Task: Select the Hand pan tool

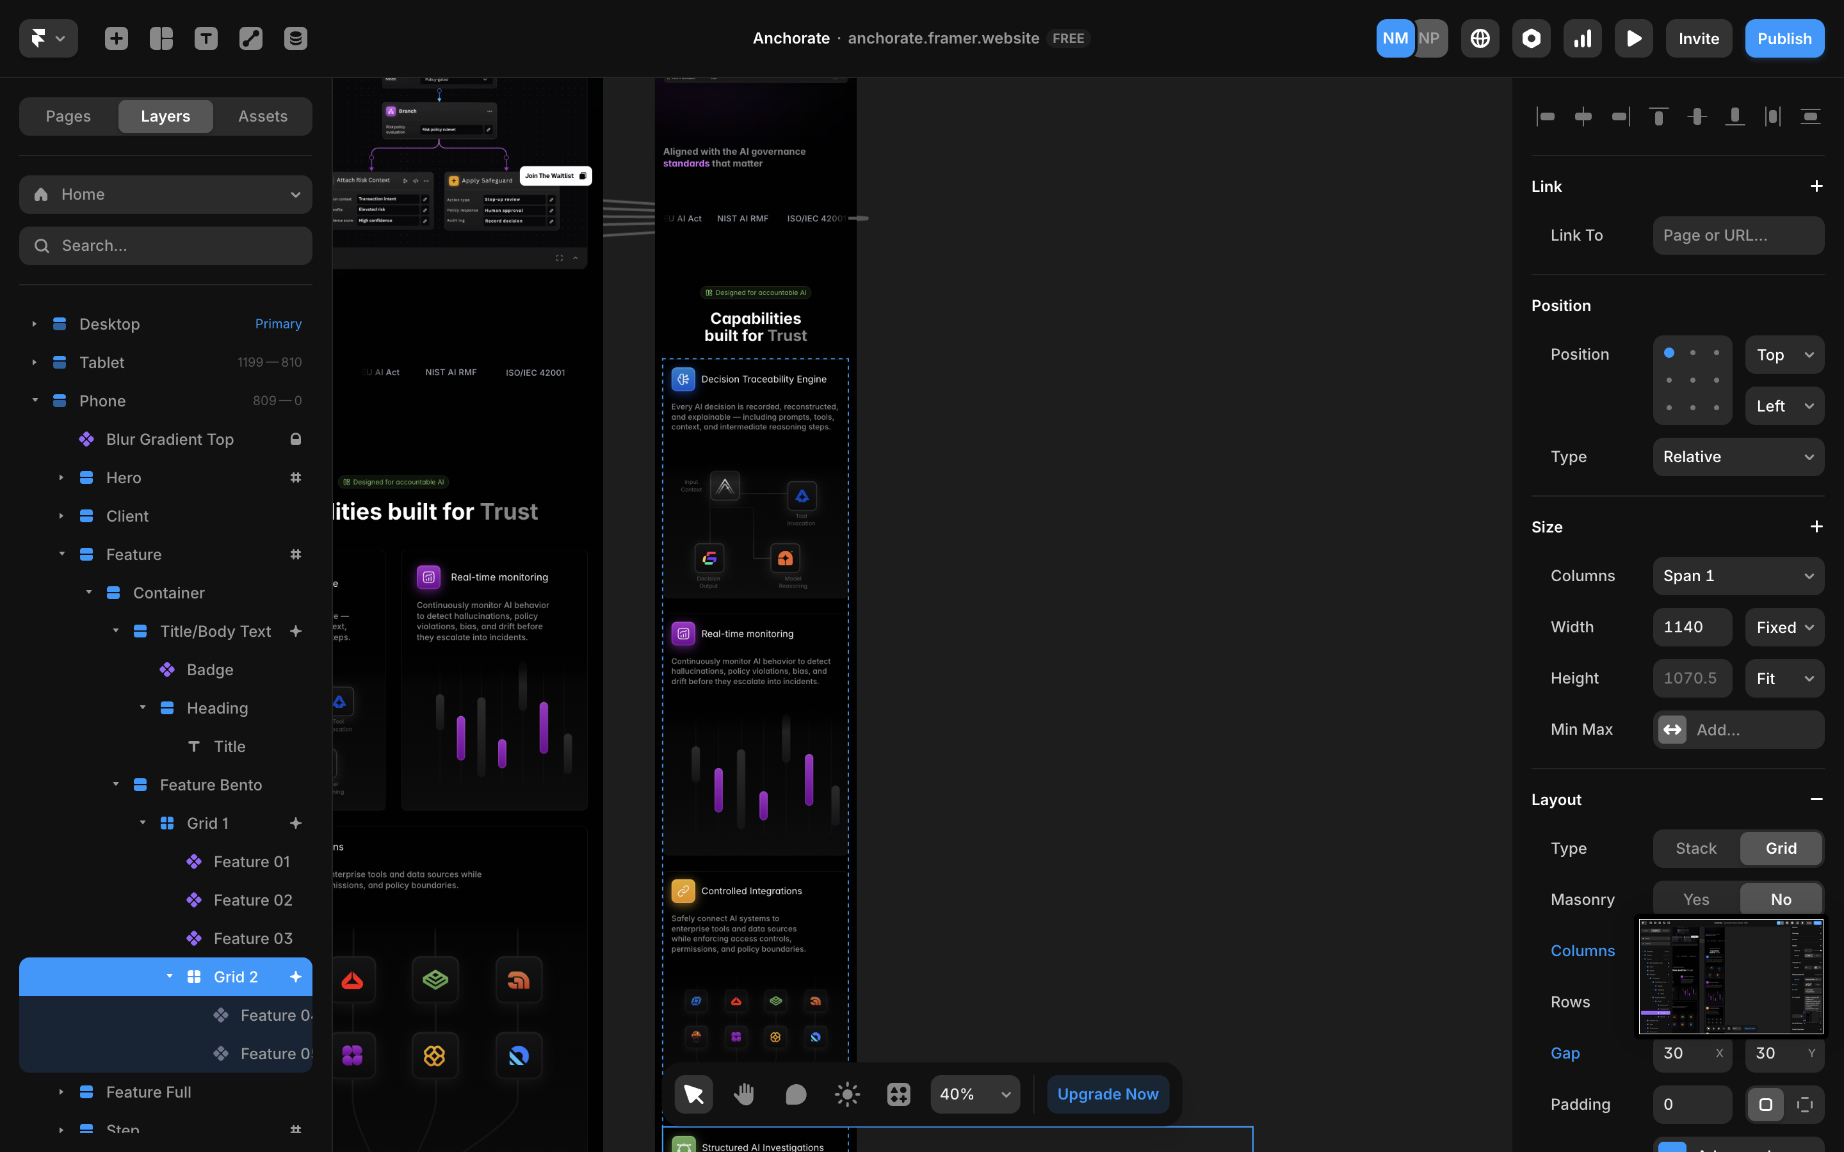Action: click(x=744, y=1093)
